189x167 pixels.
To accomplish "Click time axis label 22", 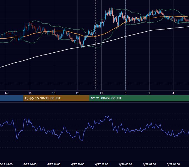I will click(101, 93).
